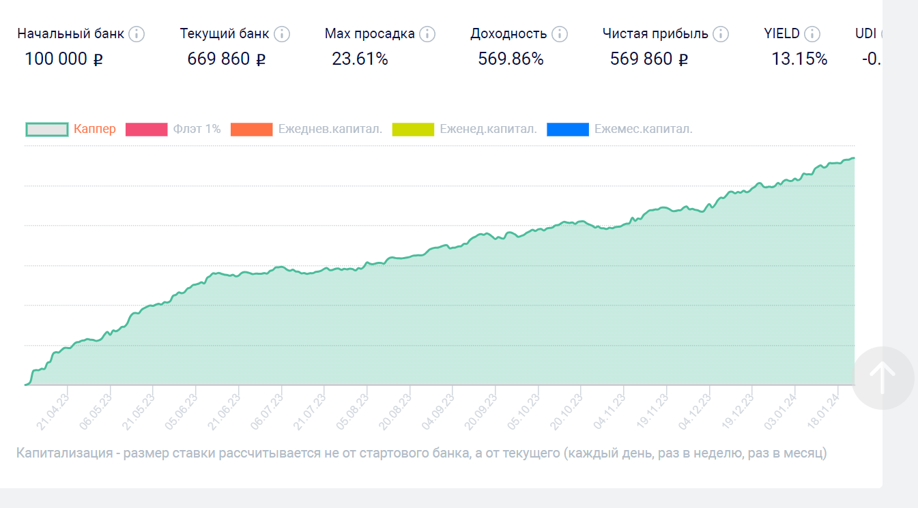Viewport: 918px width, 508px height.
Task: Click the 20.10.23 axis date label
Action: pos(566,410)
